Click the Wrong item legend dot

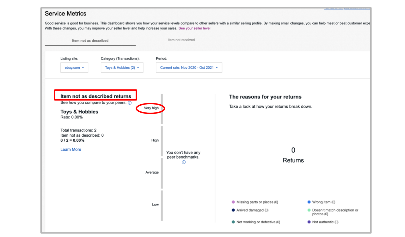[x=309, y=202]
